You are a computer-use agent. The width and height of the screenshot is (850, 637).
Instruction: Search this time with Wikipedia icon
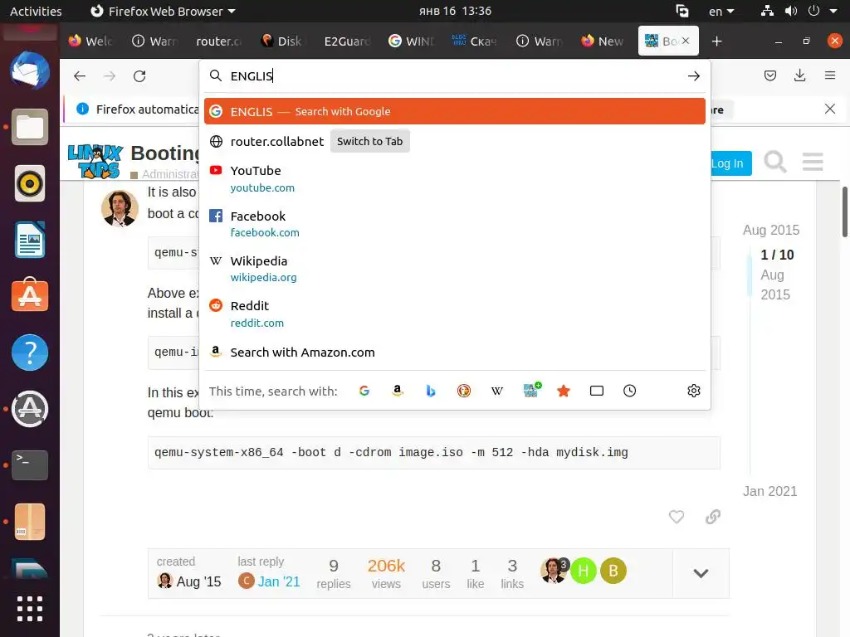497,391
